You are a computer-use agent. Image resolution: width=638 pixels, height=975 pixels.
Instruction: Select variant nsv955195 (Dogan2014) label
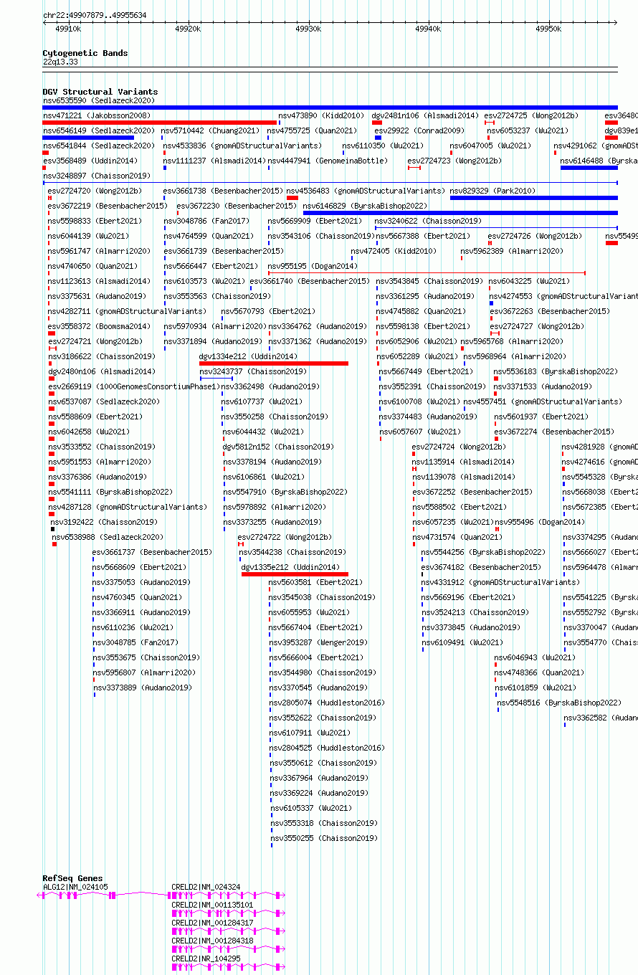313,266
